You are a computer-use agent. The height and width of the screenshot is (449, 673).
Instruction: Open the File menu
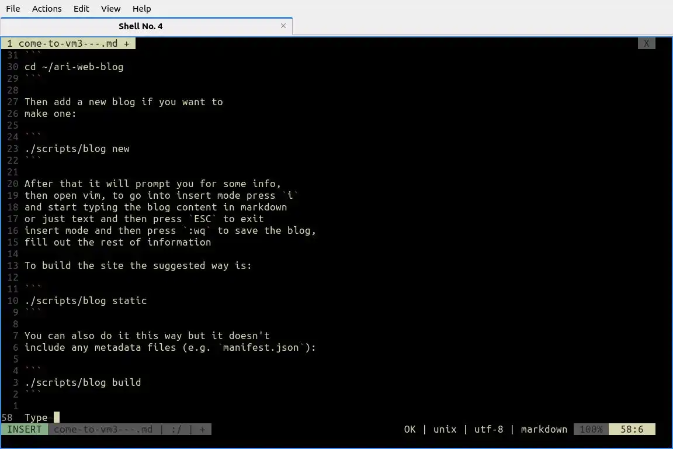point(13,9)
